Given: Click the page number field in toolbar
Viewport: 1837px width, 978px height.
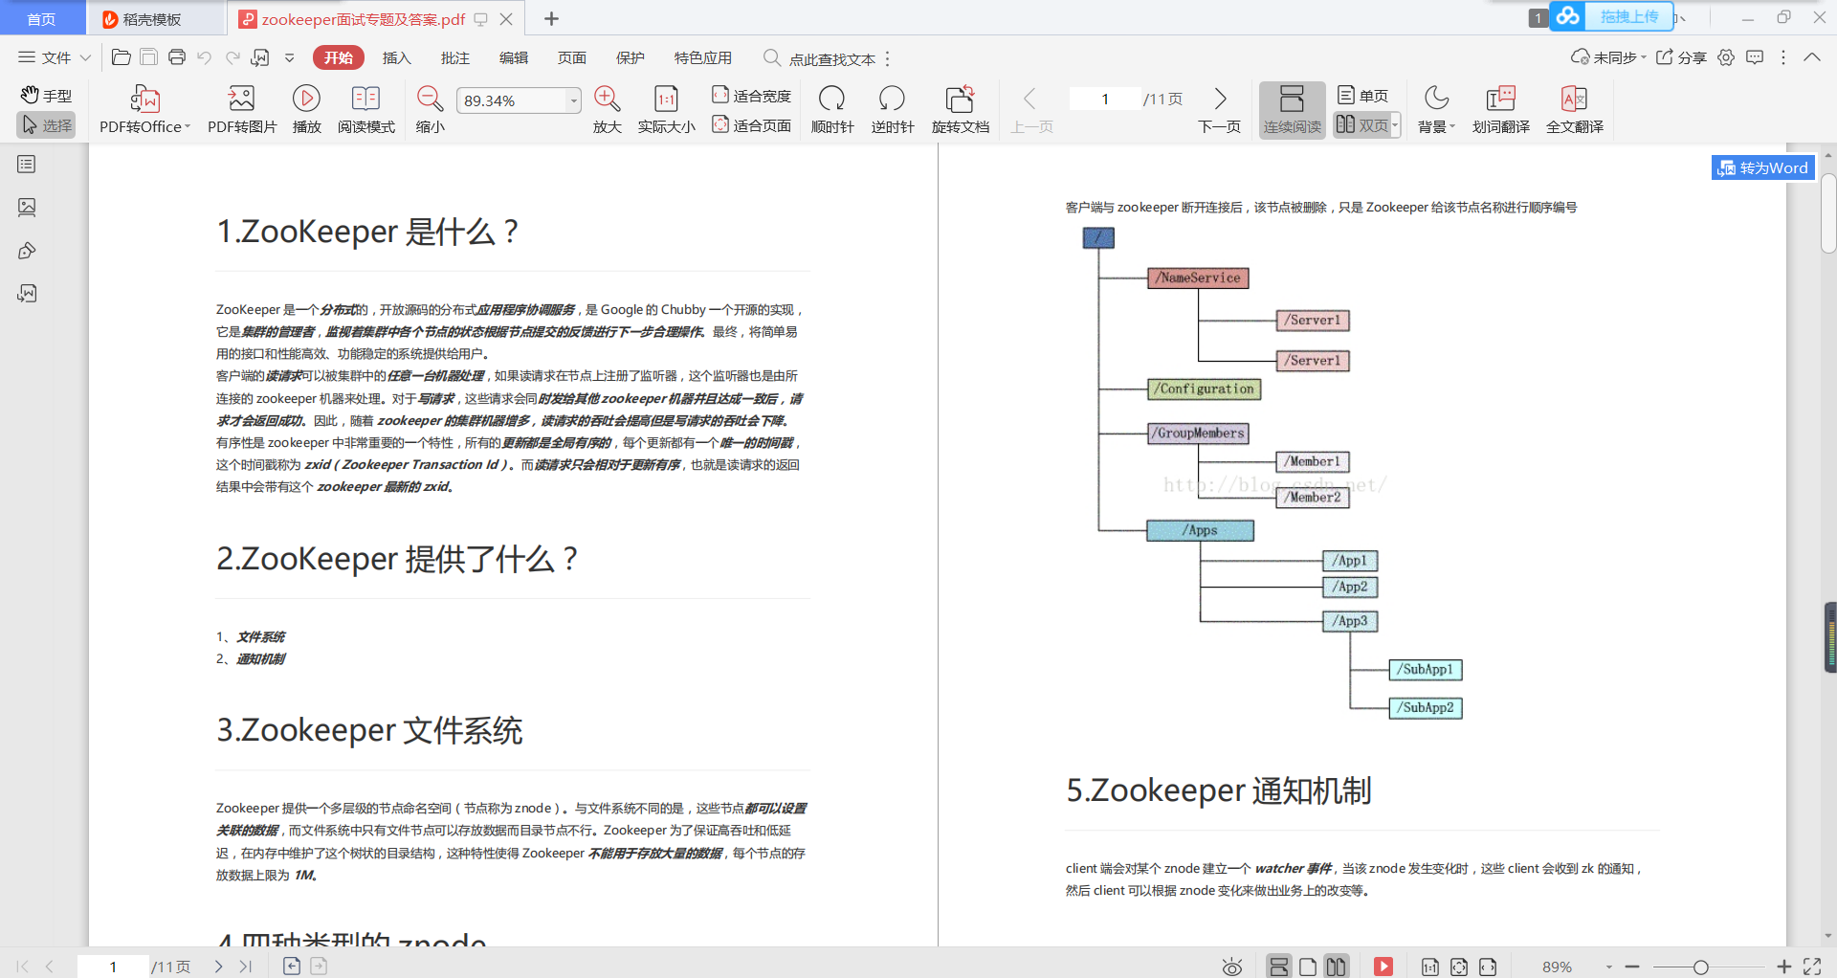Looking at the screenshot, I should tap(1104, 99).
